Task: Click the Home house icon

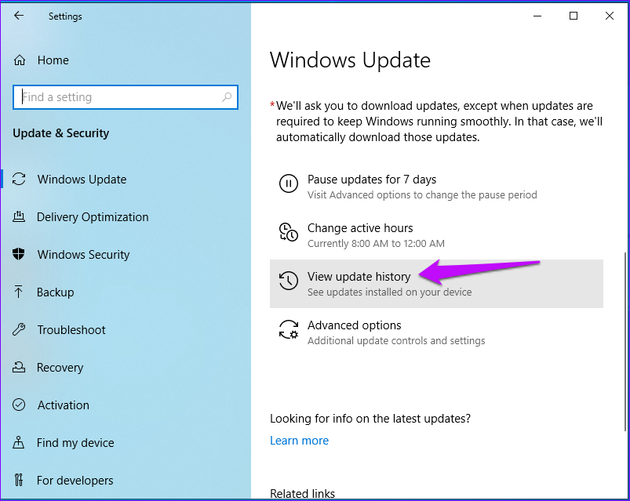Action: 20,60
